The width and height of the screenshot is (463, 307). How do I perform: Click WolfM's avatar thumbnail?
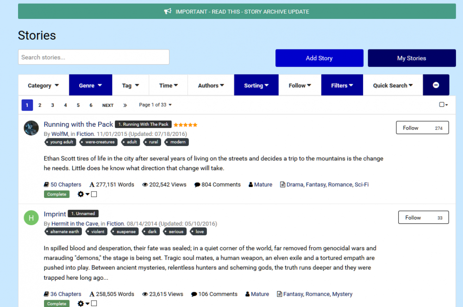click(31, 128)
